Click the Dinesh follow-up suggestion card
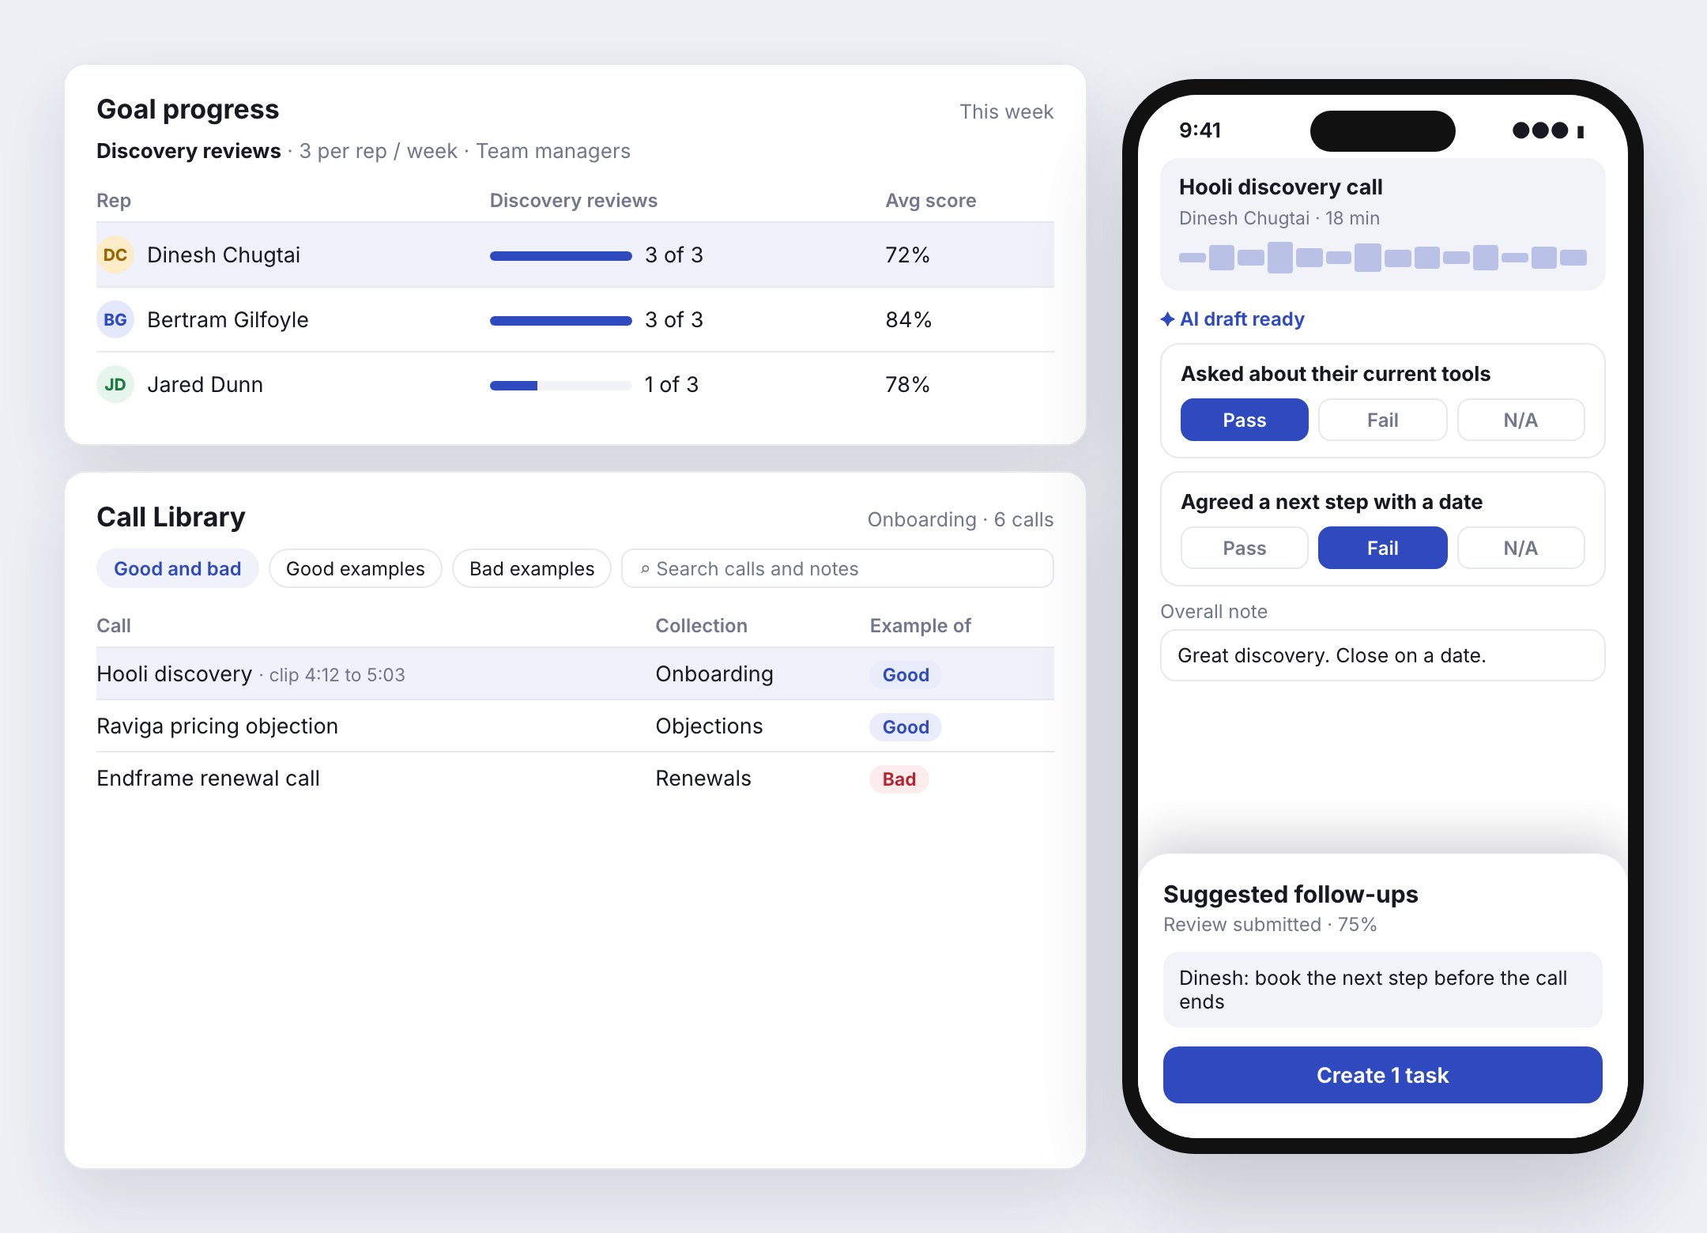1707x1233 pixels. 1382,990
